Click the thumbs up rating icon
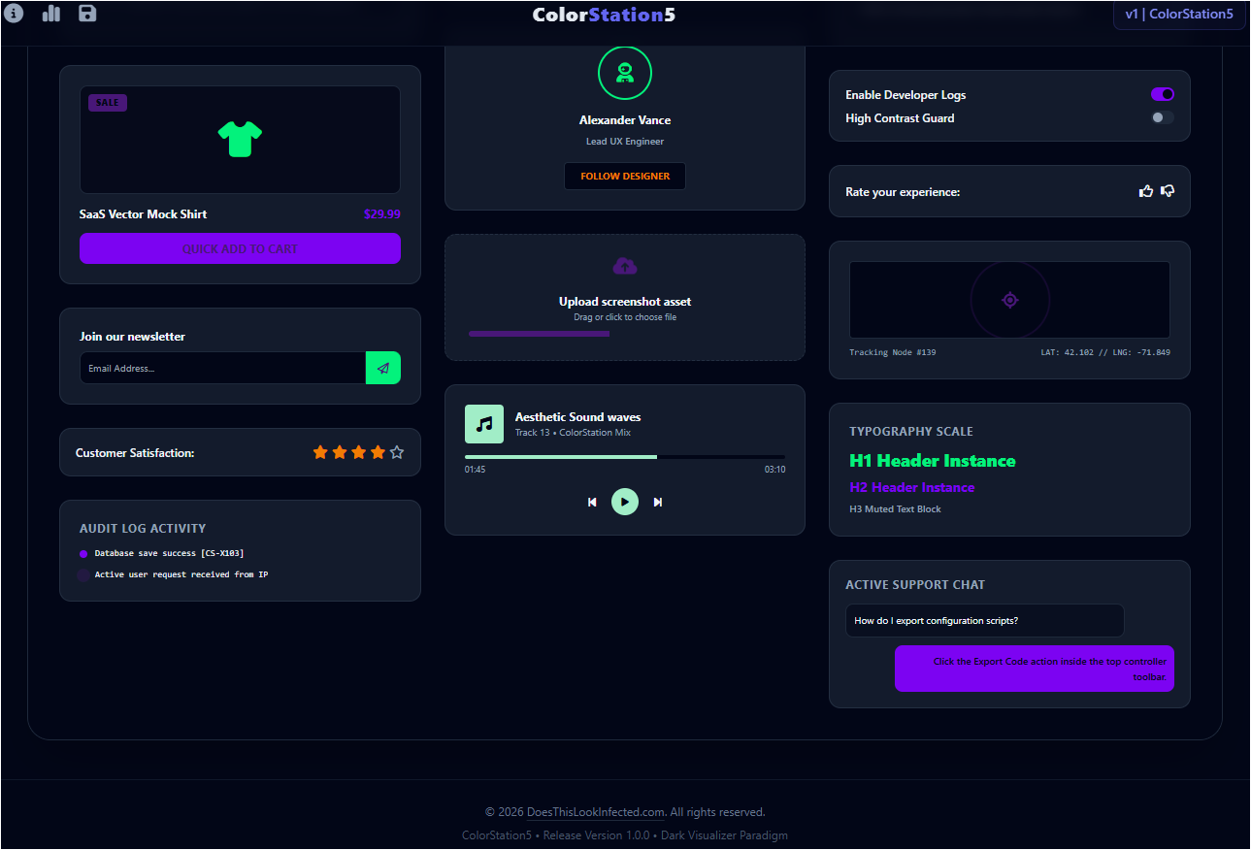This screenshot has width=1251, height=850. pyautogui.click(x=1146, y=191)
